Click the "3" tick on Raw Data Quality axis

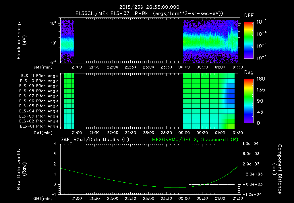[x=55, y=154]
